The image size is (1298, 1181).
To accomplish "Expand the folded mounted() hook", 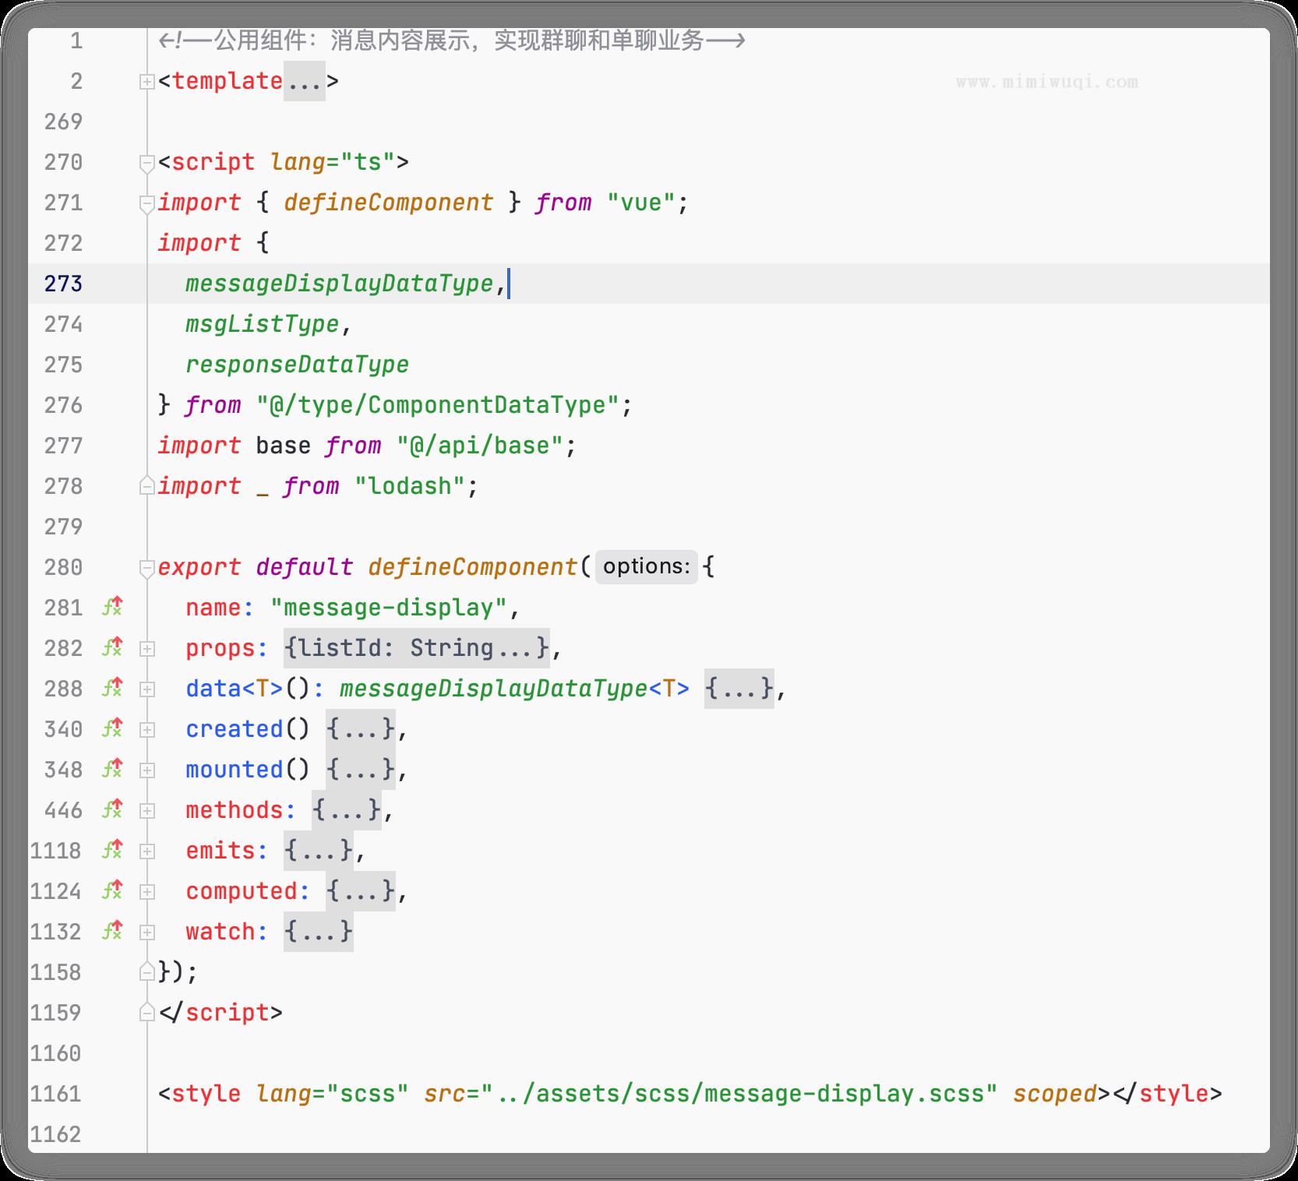I will 146,770.
